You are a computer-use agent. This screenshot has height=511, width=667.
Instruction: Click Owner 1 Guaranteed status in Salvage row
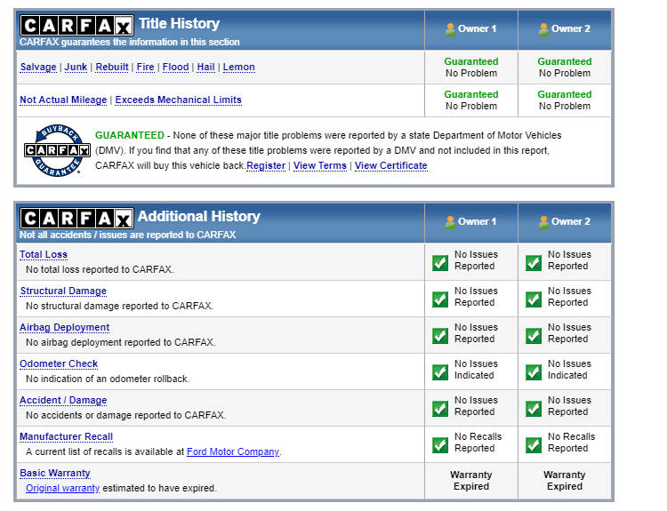[x=471, y=62]
